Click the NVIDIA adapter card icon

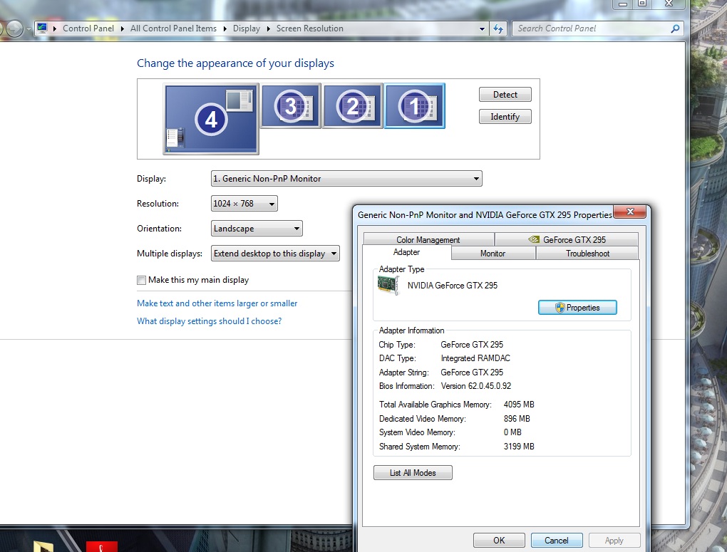388,285
